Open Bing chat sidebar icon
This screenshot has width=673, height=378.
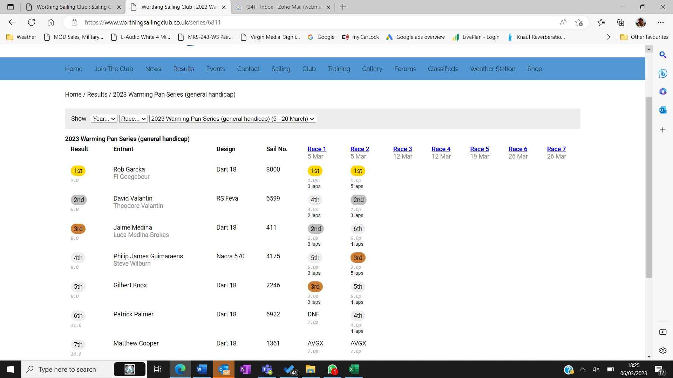(662, 73)
